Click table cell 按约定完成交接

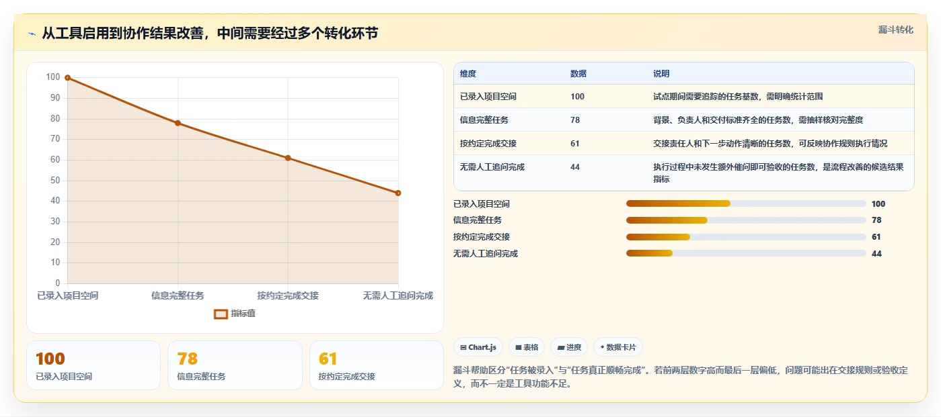pos(488,144)
